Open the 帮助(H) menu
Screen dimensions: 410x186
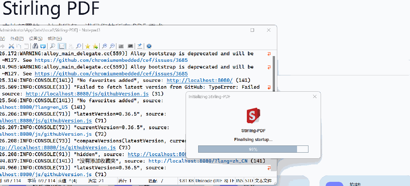pyautogui.click(x=54, y=38)
